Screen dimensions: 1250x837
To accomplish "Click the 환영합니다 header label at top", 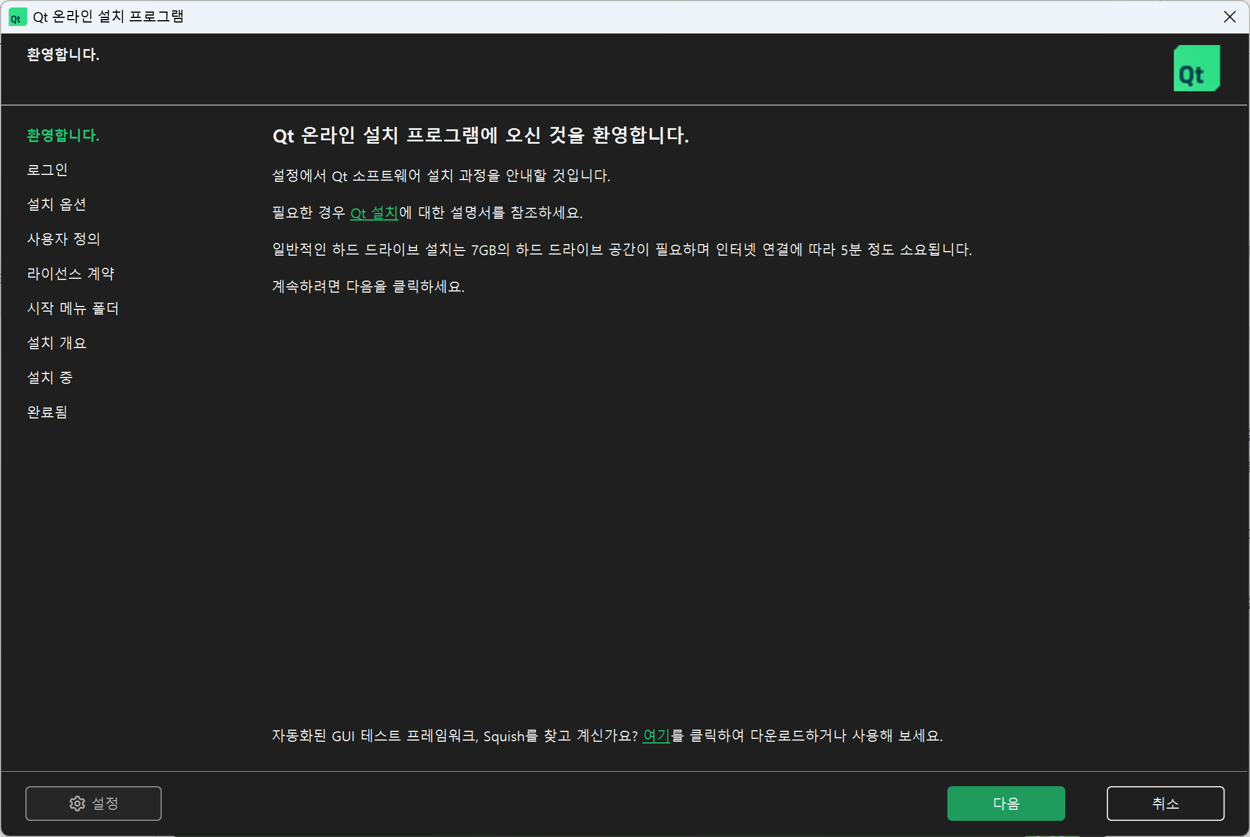I will point(63,55).
